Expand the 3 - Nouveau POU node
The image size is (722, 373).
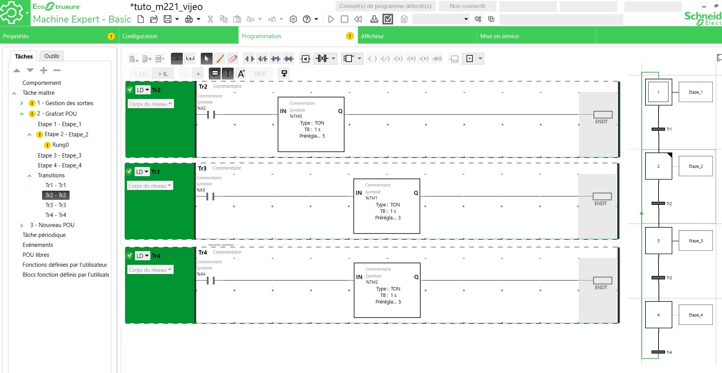pos(22,225)
